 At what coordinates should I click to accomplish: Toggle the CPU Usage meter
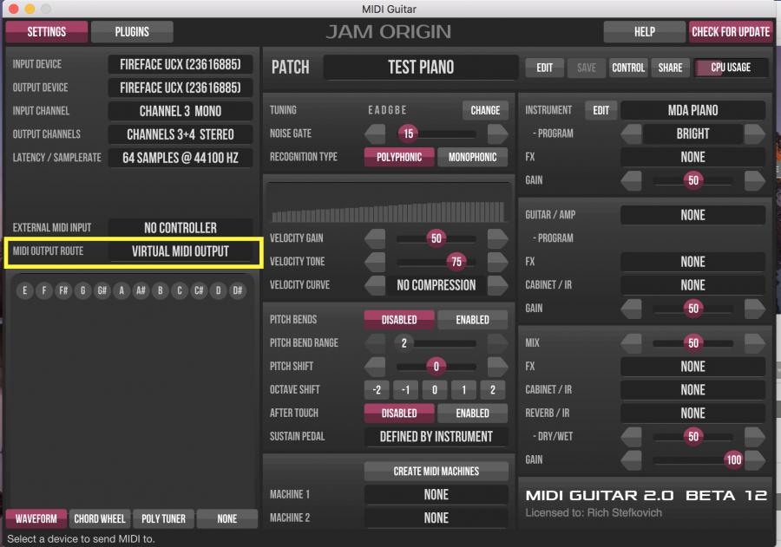(731, 68)
